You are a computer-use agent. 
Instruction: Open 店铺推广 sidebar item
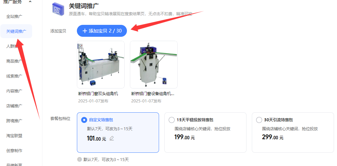(x=14, y=106)
